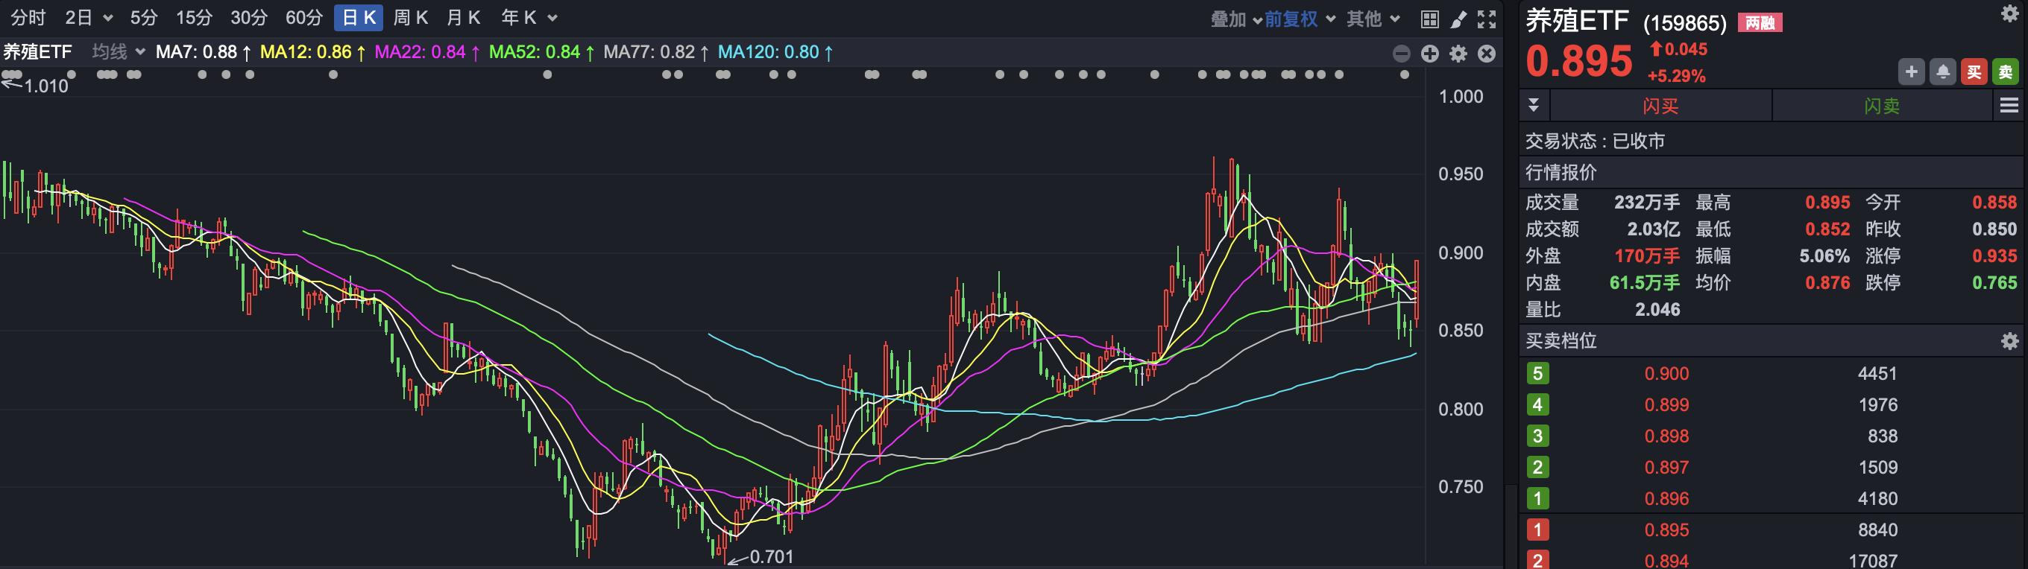Select sell level 5 price 0.900

1666,373
